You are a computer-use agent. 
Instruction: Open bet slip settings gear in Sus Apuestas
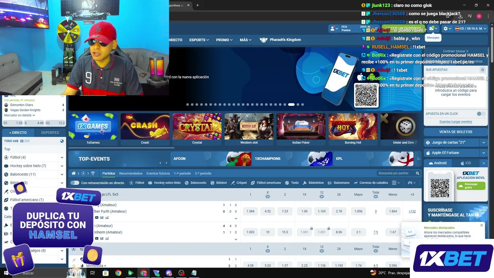(x=482, y=70)
